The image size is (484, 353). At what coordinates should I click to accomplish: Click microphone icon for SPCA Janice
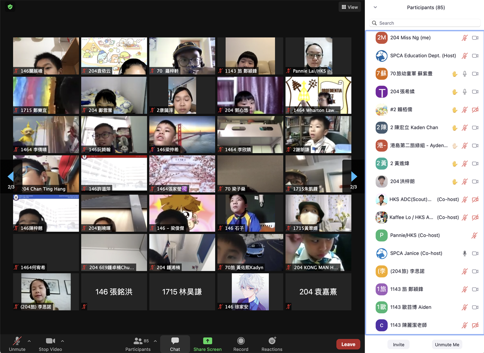tap(465, 253)
